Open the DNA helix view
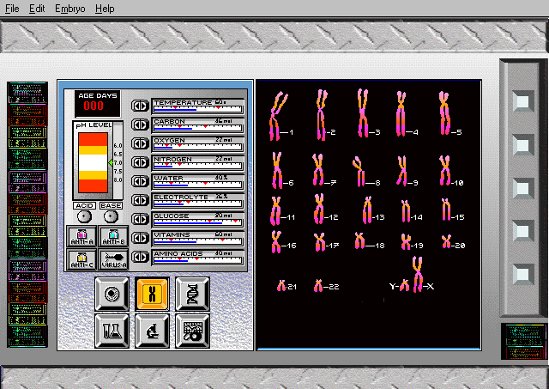The width and height of the screenshot is (549, 389). pos(192,294)
